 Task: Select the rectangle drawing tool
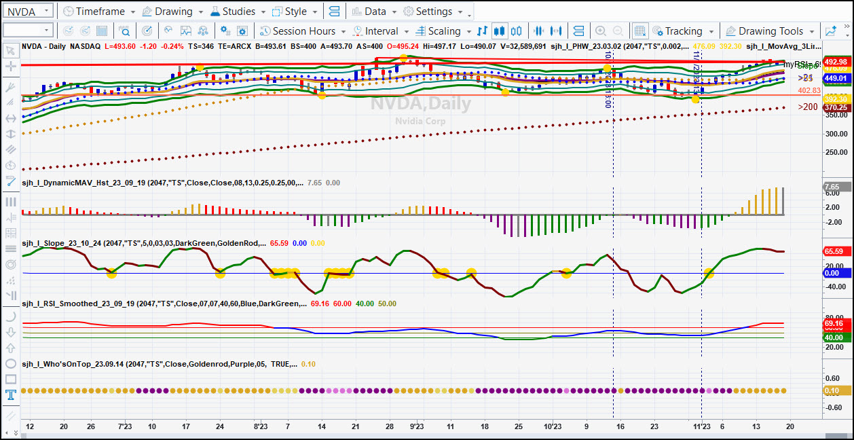10,379
